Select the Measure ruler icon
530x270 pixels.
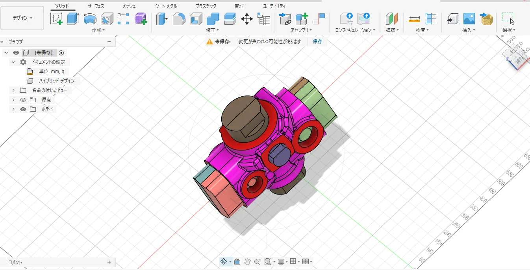click(x=414, y=18)
